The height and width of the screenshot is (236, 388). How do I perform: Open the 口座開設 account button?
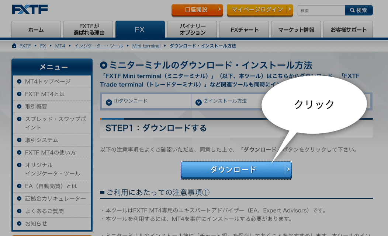197,10
